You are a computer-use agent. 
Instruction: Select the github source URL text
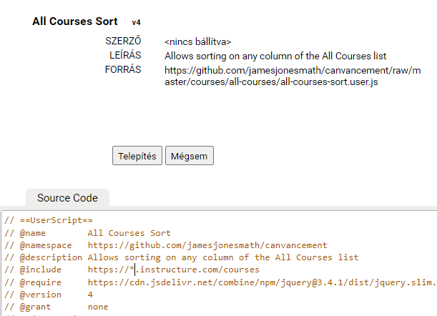293,76
